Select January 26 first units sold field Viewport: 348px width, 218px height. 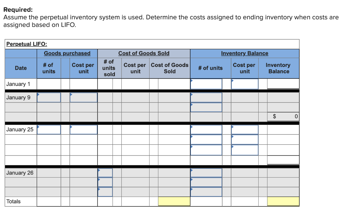point(105,173)
